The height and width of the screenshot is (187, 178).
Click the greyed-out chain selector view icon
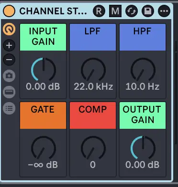[x=9, y=92]
